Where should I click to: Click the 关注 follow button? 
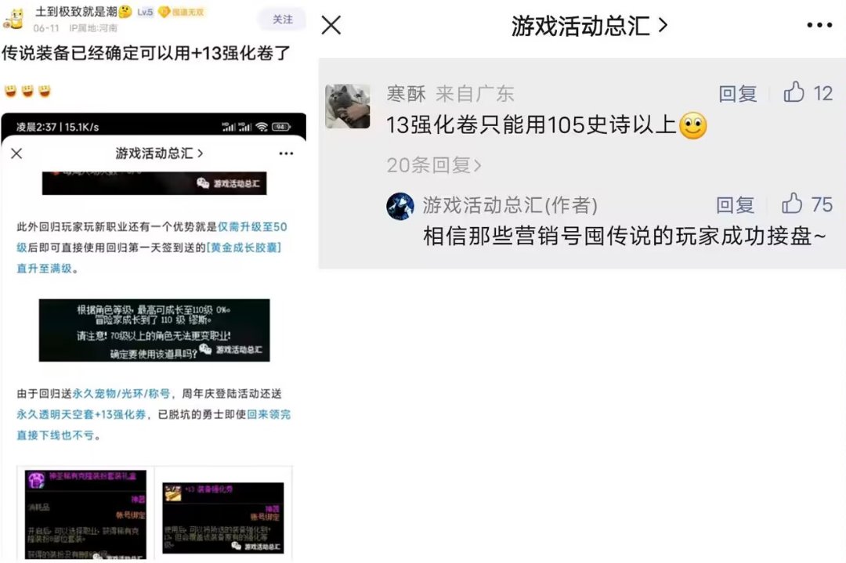pyautogui.click(x=282, y=20)
